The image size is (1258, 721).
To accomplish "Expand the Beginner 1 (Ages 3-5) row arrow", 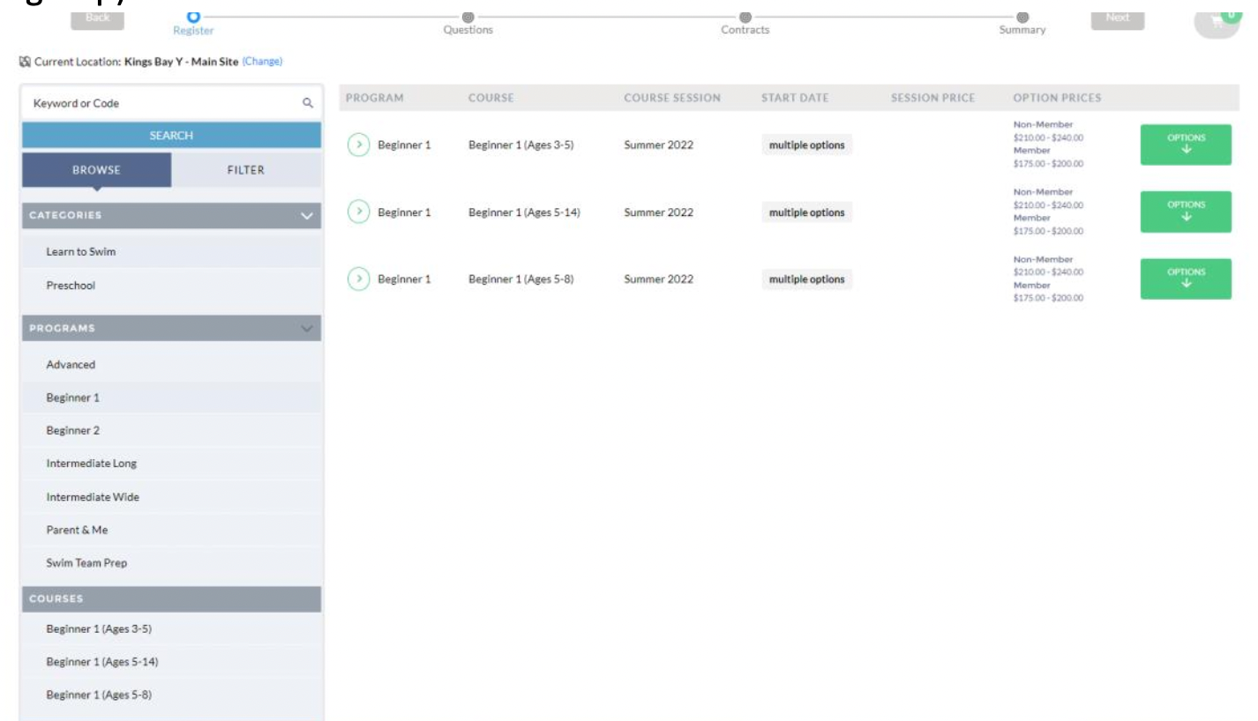I will pos(358,145).
